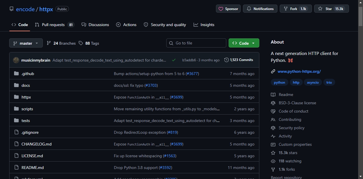The width and height of the screenshot is (363, 179).
Task: Open the master branch dropdown
Action: pos(26,43)
